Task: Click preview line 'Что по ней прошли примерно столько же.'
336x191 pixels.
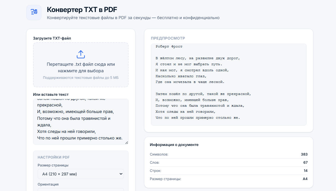Action: tap(198, 118)
